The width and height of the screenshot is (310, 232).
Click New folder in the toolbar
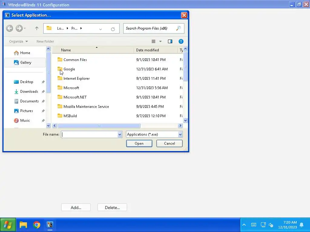[x=45, y=41]
